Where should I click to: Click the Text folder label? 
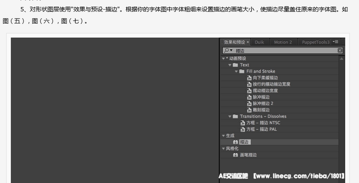[245, 65]
